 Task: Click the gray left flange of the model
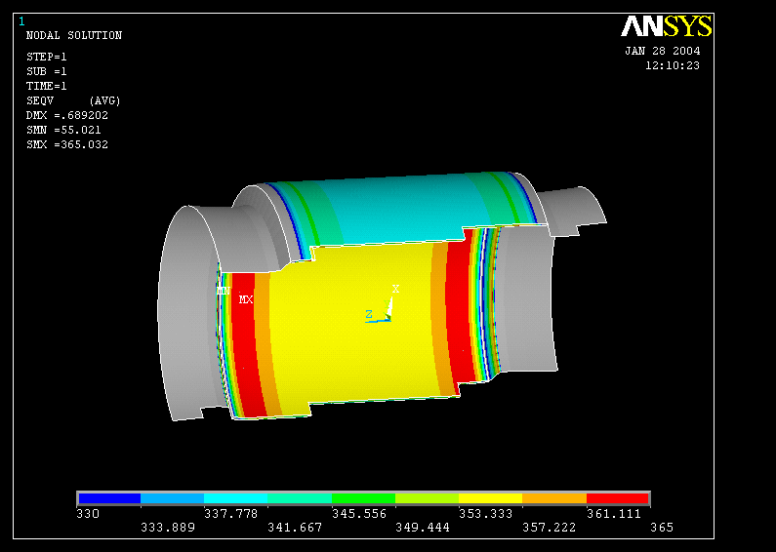(188, 312)
